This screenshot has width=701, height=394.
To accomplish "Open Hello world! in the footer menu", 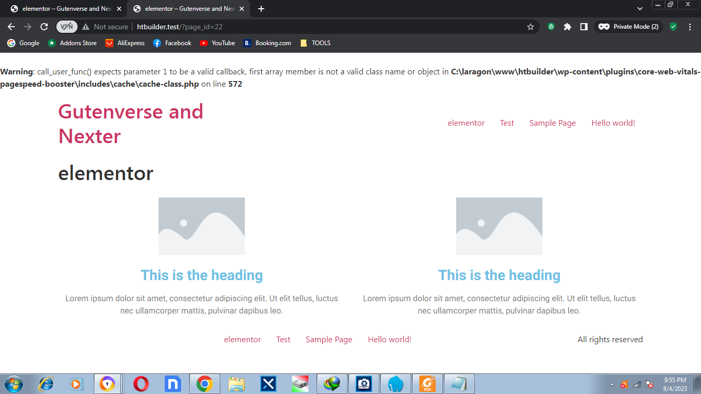I will tap(390, 340).
